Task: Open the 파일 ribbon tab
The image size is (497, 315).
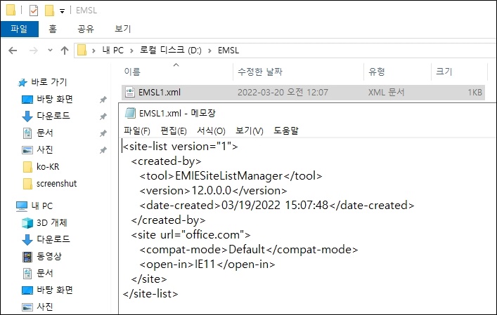Action: pyautogui.click(x=20, y=29)
